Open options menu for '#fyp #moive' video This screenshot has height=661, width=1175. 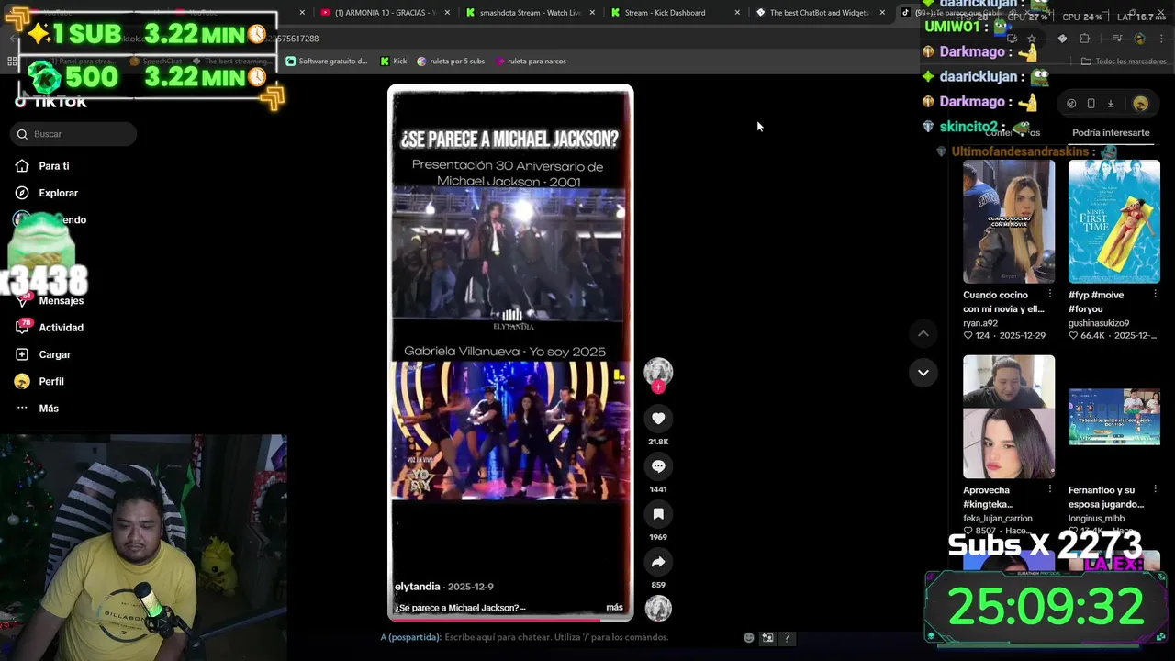tap(1155, 295)
